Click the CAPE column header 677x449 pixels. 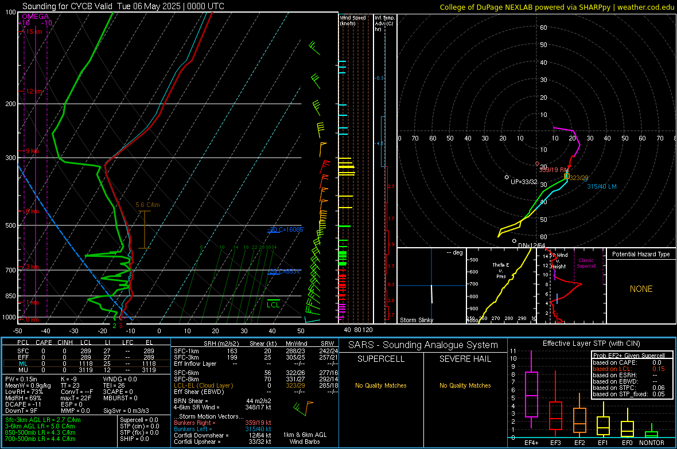tap(44, 342)
